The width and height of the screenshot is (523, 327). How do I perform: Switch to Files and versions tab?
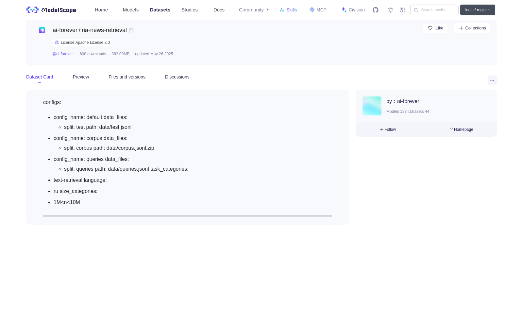tap(127, 77)
